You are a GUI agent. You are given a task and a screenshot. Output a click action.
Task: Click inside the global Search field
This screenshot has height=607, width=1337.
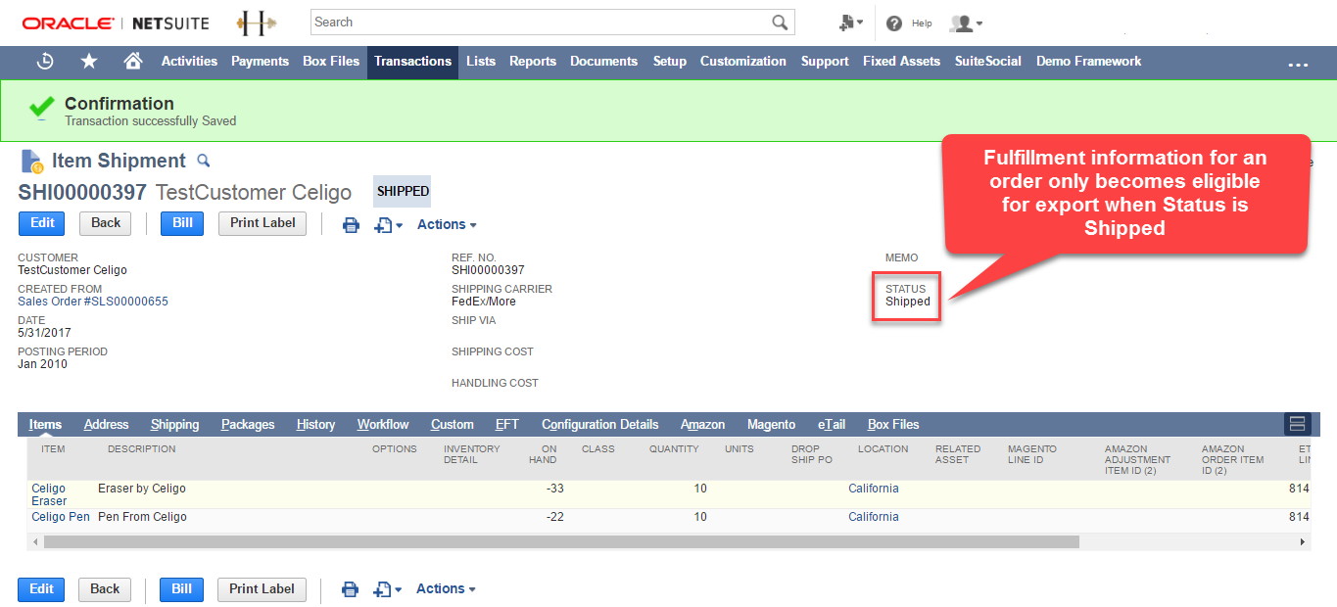[541, 22]
